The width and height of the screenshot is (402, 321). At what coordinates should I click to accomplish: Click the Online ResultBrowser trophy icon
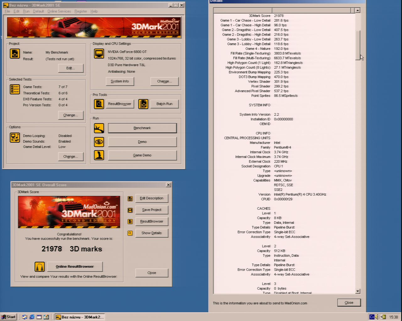(40, 267)
